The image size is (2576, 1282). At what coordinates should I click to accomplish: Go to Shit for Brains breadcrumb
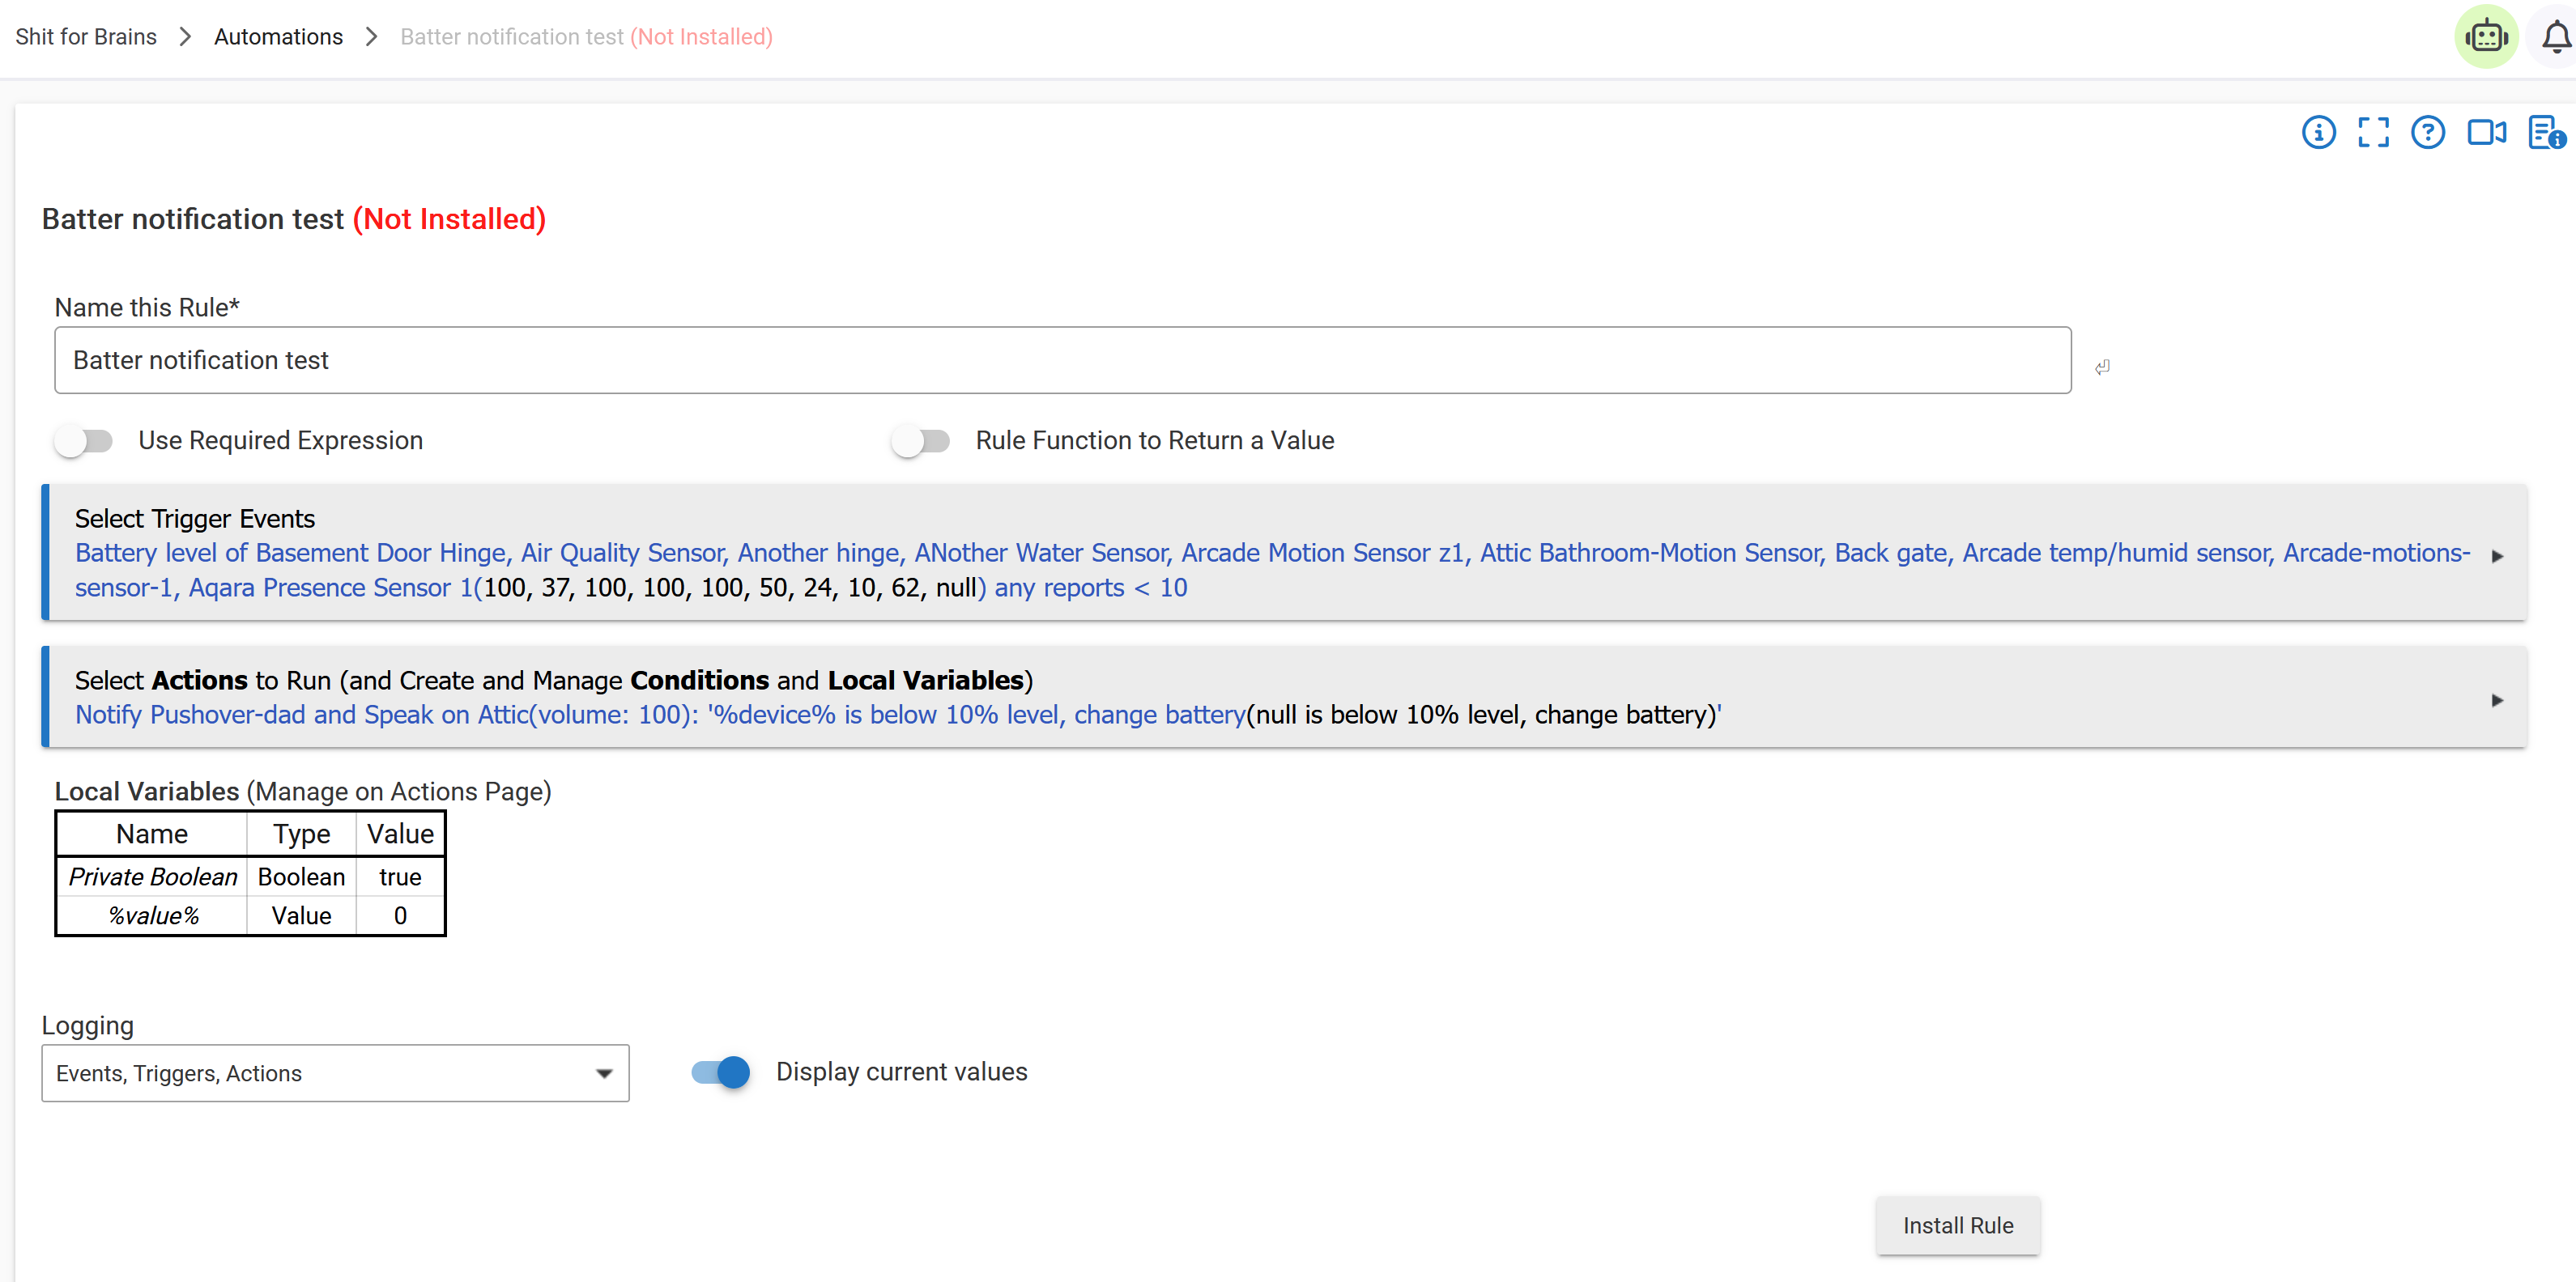pyautogui.click(x=86, y=37)
